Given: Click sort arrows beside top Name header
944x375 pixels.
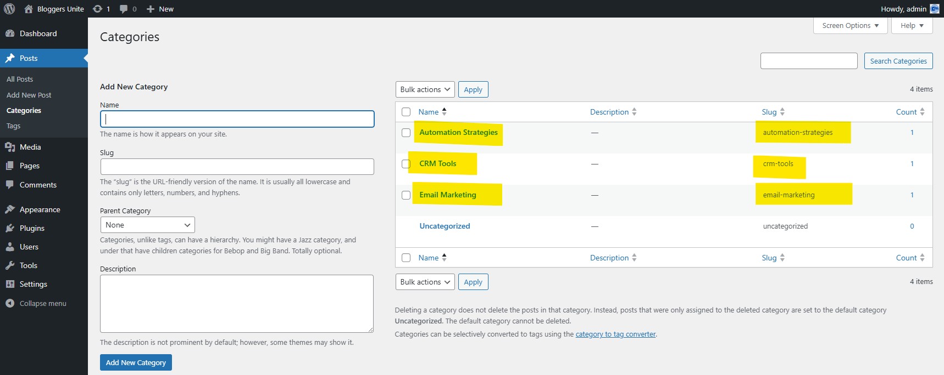Looking at the screenshot, I should tap(444, 111).
